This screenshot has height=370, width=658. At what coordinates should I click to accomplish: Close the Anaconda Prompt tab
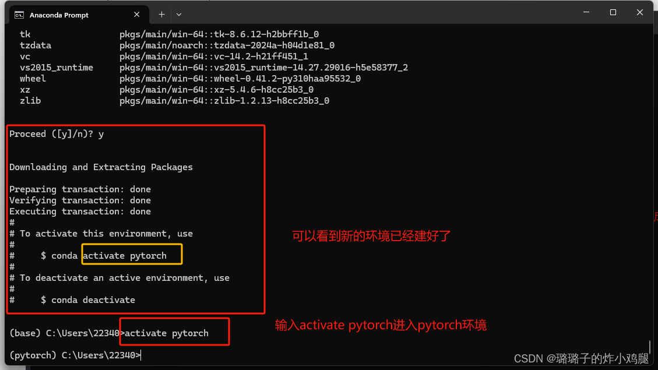pos(137,15)
